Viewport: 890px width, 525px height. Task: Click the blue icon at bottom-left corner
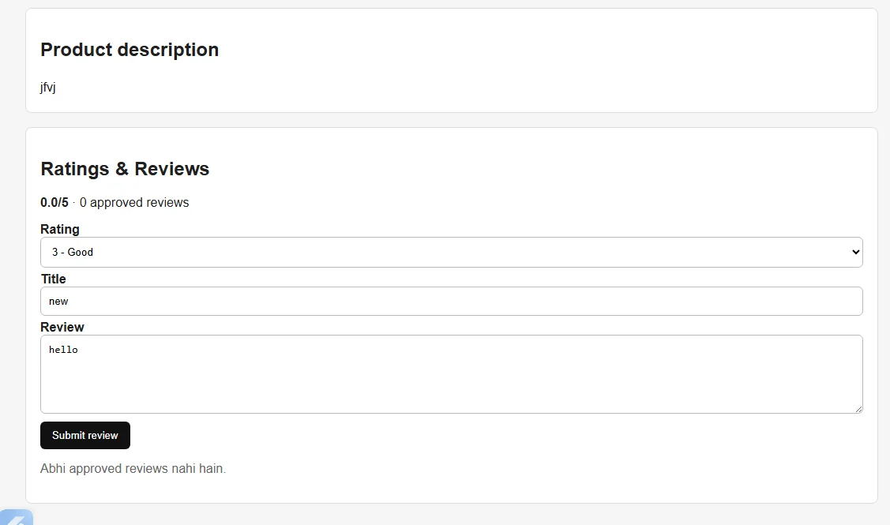[17, 517]
